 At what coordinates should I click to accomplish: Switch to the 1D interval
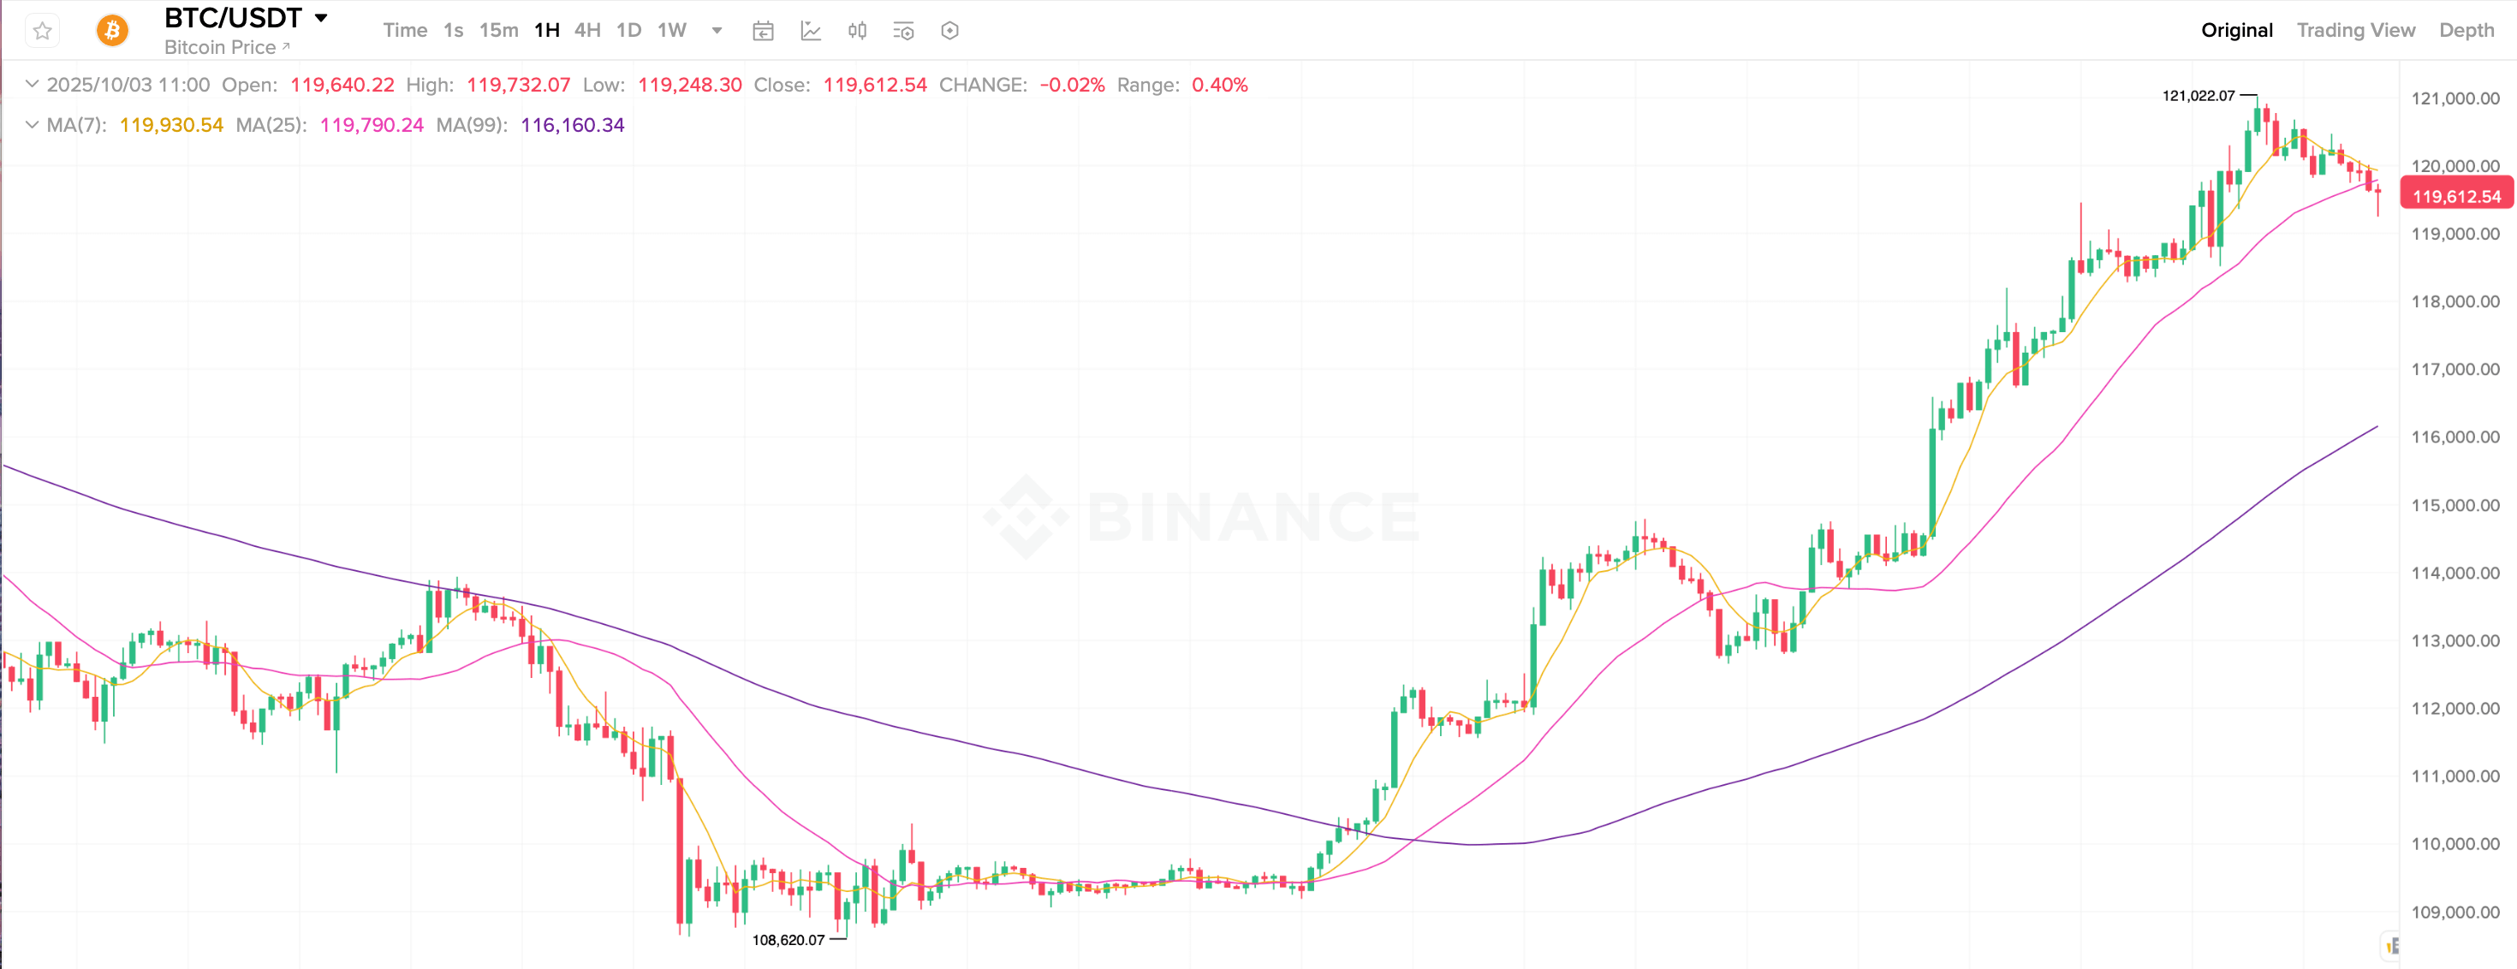pos(628,30)
